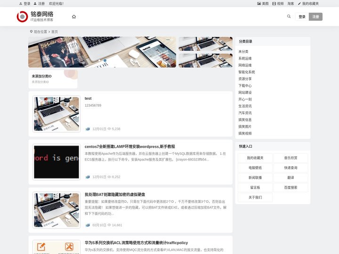
Task: Click 留言板 quick entry button
Action: pyautogui.click(x=255, y=188)
